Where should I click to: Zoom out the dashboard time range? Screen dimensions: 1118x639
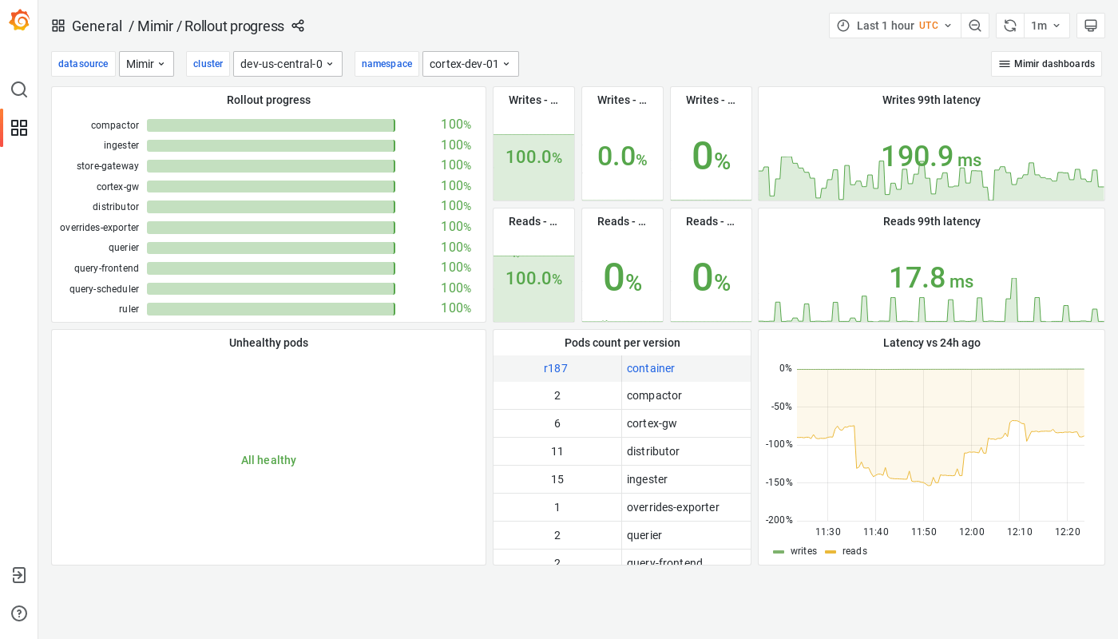975,25
